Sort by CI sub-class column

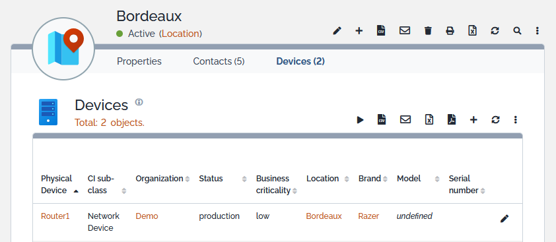coord(107,185)
